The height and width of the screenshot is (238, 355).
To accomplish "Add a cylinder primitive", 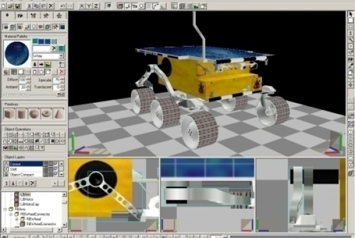I will pyautogui.click(x=21, y=113).
